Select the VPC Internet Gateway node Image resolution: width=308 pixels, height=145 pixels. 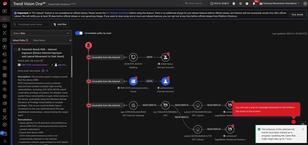click(x=133, y=105)
